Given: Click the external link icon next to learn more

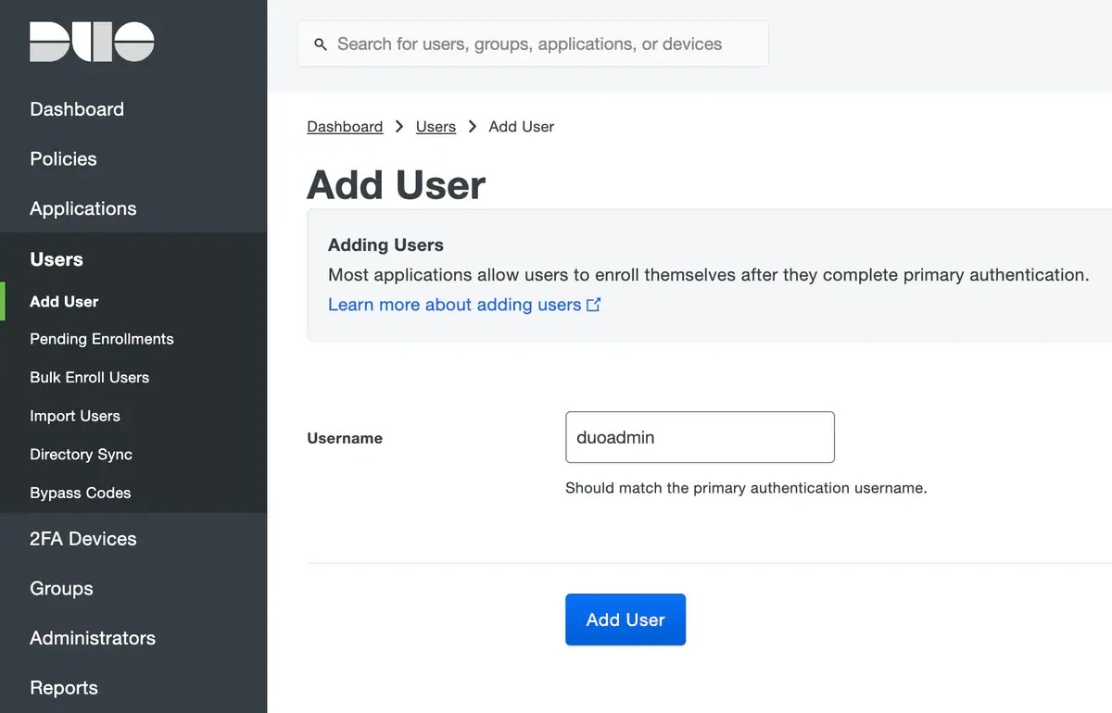Looking at the screenshot, I should click(593, 304).
